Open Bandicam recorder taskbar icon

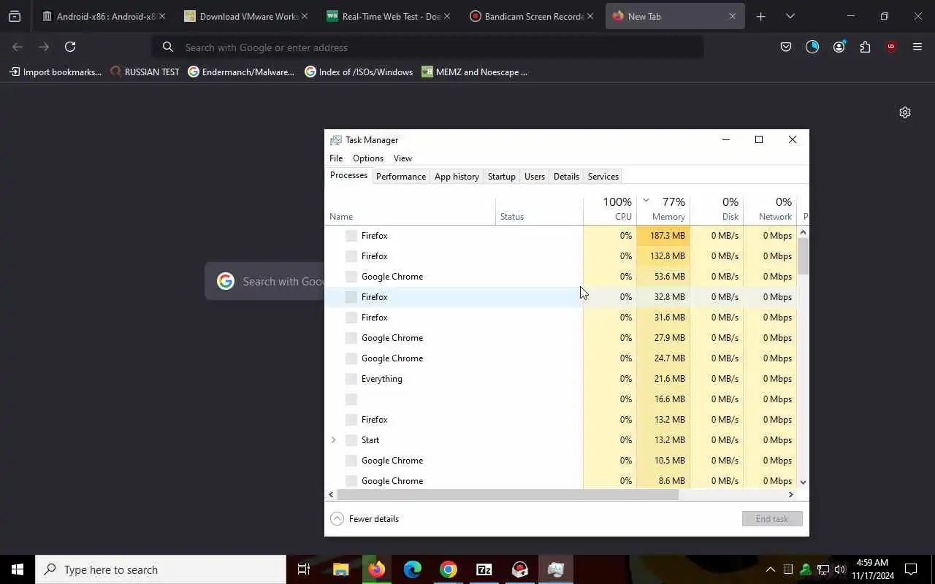[520, 569]
